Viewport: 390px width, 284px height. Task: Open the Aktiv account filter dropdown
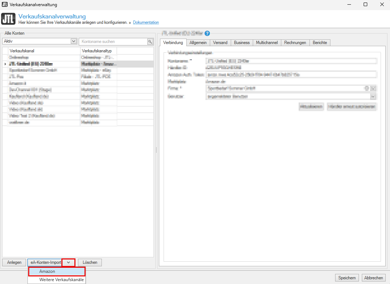74,41
